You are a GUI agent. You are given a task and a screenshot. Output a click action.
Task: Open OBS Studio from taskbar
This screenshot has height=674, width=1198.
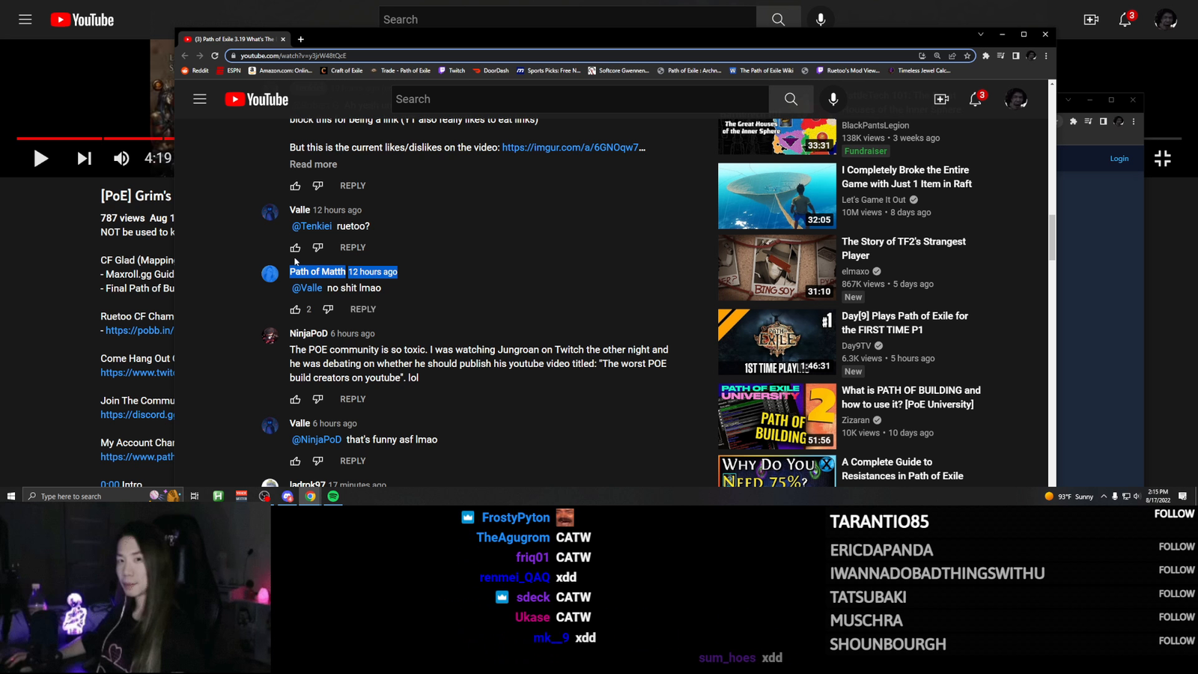pos(264,496)
